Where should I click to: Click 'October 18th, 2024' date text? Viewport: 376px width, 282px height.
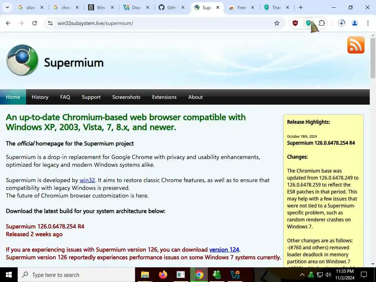(302, 137)
